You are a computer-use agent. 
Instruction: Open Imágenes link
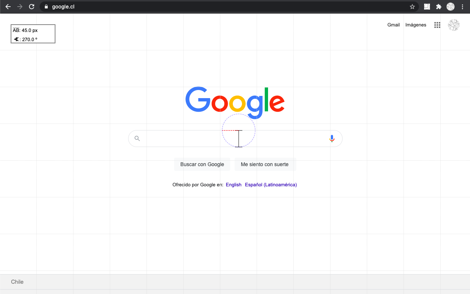416,25
